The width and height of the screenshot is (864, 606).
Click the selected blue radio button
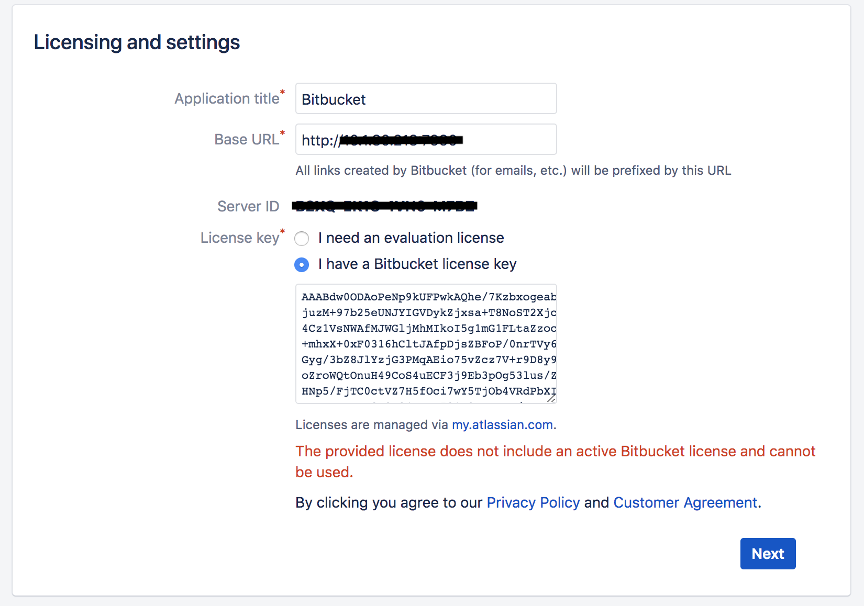tap(302, 265)
